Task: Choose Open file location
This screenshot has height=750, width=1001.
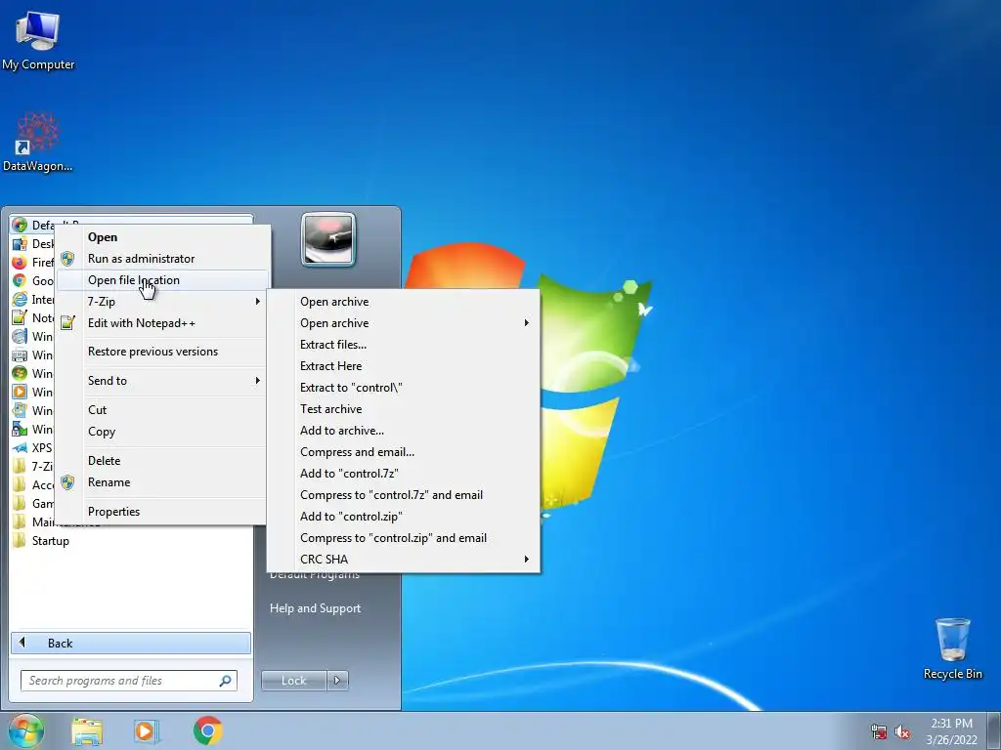Action: click(162, 280)
